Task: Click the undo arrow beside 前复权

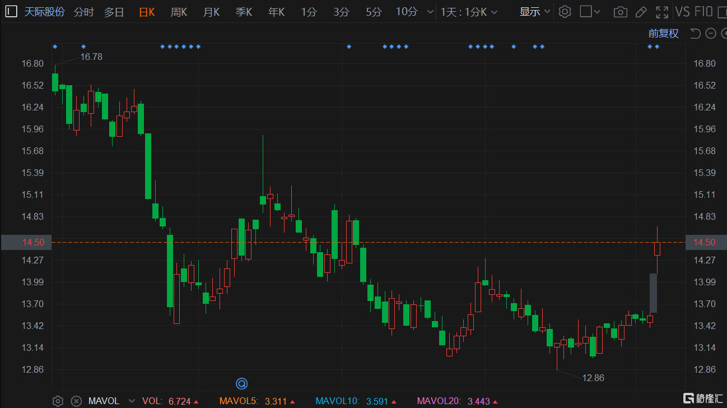Action: click(x=695, y=34)
